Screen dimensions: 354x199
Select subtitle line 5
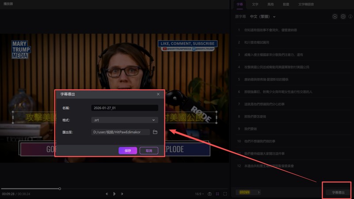coord(293,80)
